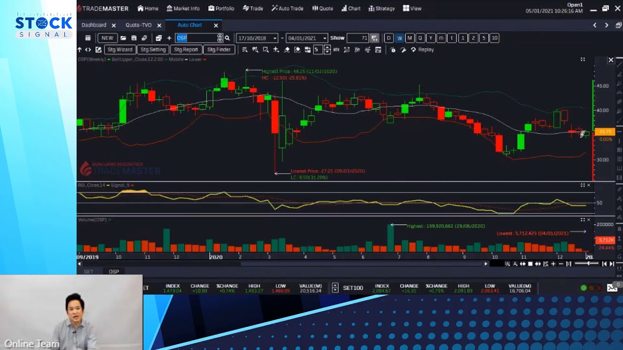
Task: Open the Home menu
Action: coord(148,8)
